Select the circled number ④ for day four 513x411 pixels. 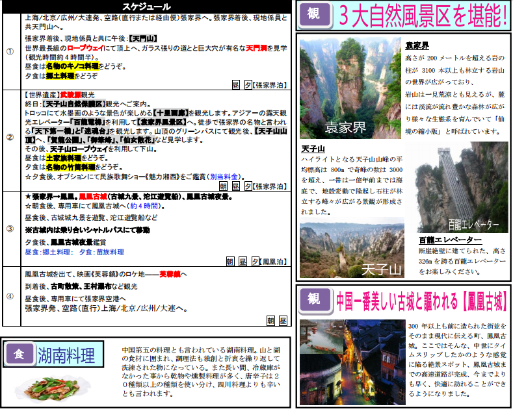coord(10,296)
